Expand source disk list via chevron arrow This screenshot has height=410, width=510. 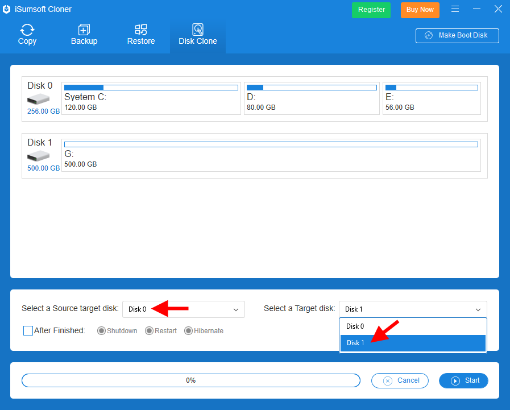(236, 310)
